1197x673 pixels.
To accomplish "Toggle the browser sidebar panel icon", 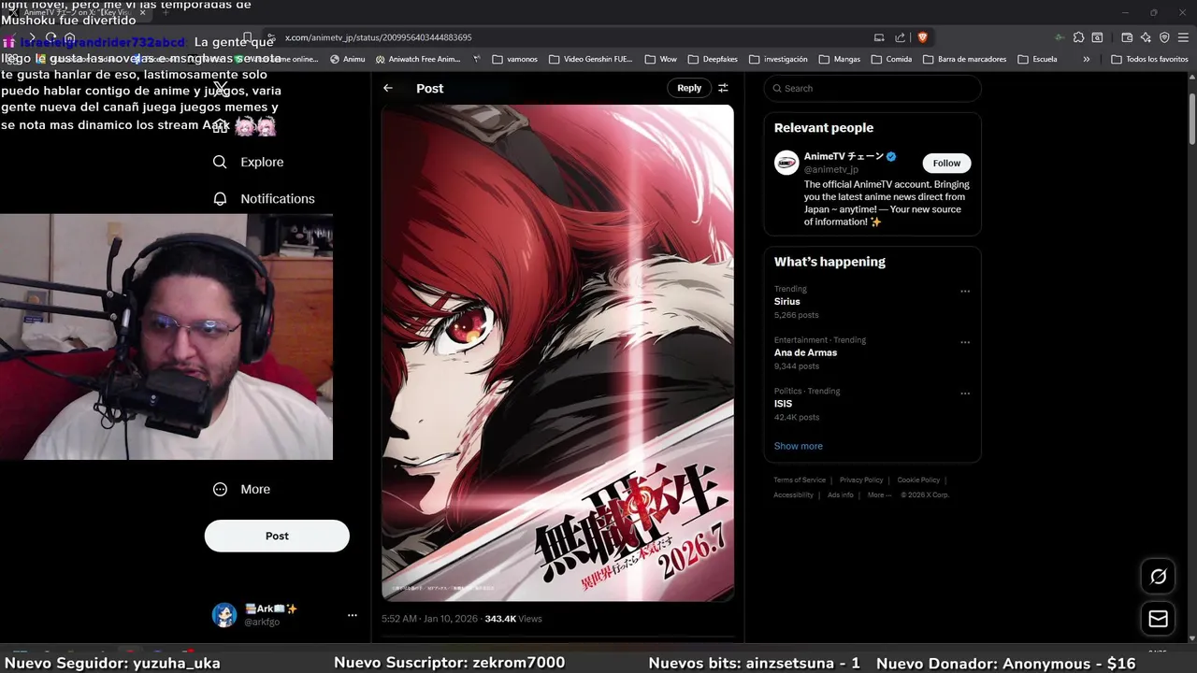I will (x=1097, y=37).
